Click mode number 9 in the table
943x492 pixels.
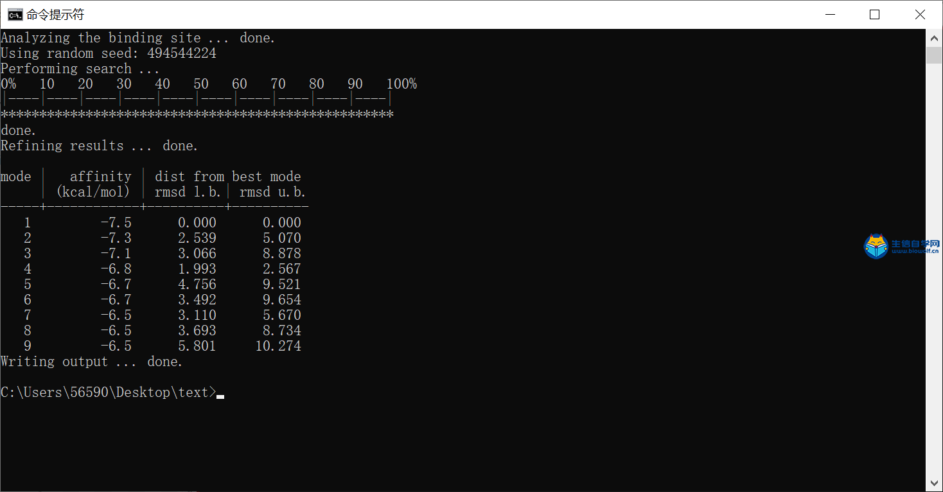[28, 346]
